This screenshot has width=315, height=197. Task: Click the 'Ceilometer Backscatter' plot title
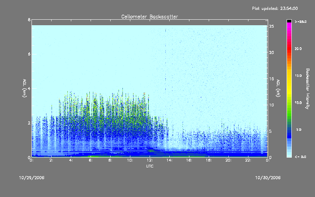tap(150, 17)
